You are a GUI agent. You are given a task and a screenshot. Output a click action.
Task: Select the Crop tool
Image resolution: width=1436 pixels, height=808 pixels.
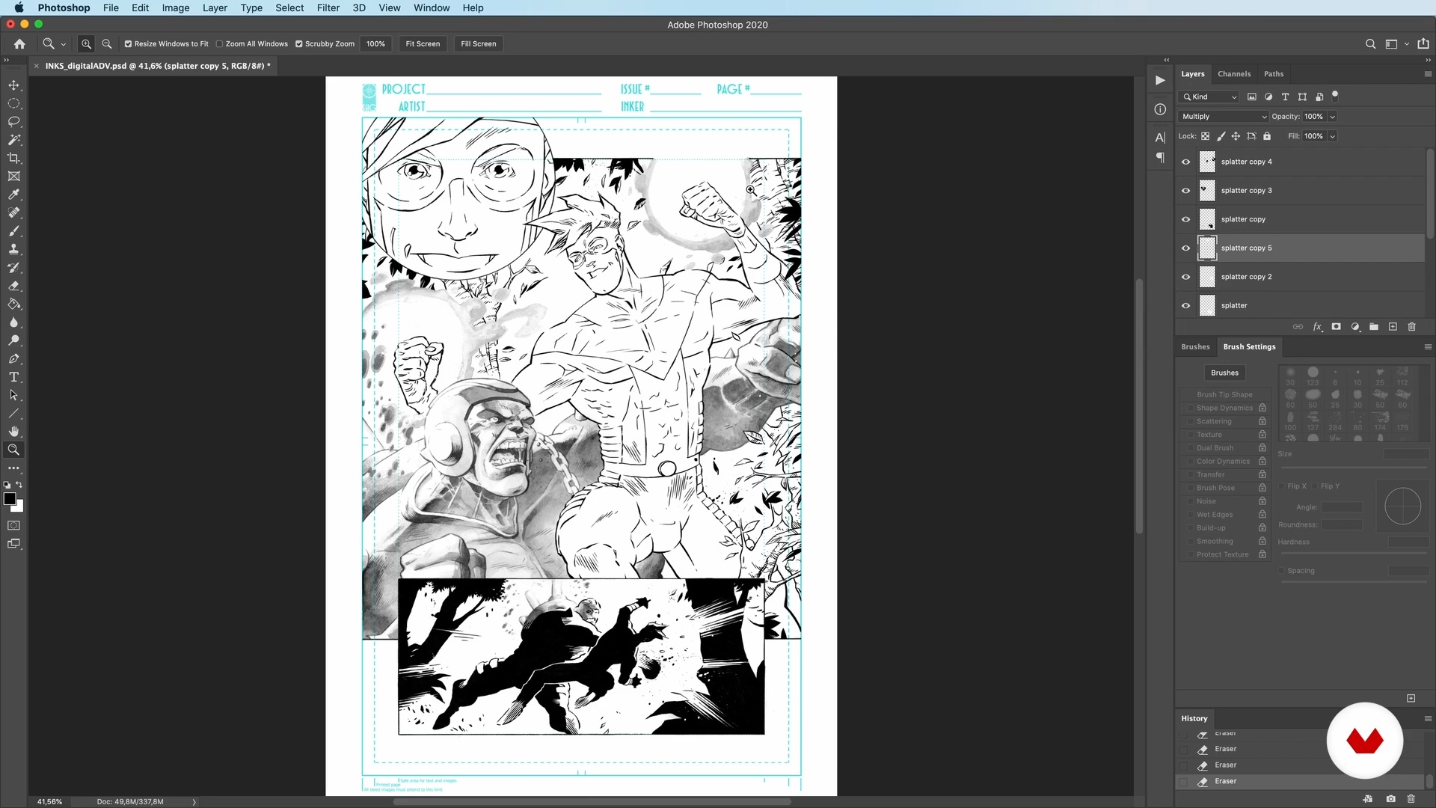(x=13, y=158)
